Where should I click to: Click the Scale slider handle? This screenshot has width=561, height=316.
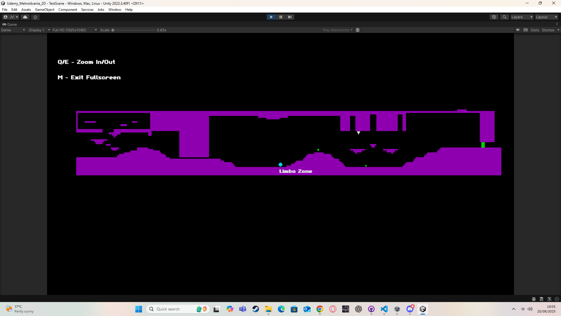tap(113, 30)
